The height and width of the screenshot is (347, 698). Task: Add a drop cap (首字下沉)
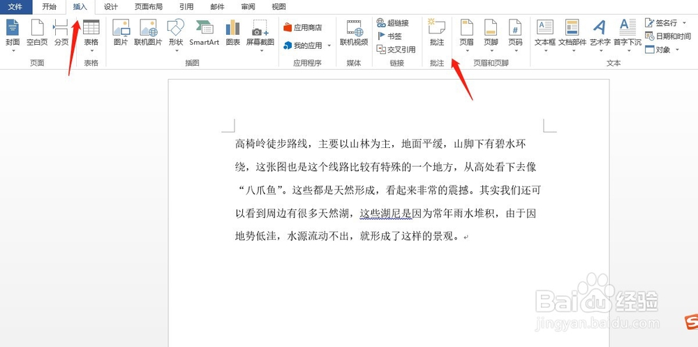coord(628,33)
